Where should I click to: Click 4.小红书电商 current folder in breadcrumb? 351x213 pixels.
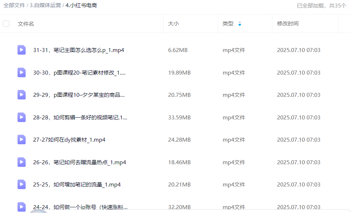pos(81,5)
